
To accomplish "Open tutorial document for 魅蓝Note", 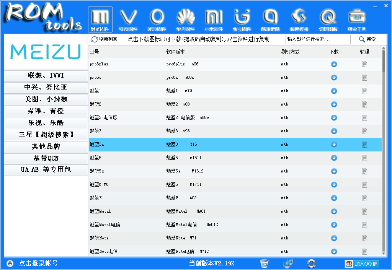I will (x=365, y=238).
